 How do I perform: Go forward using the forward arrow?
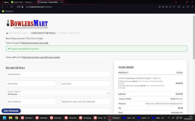7,7
